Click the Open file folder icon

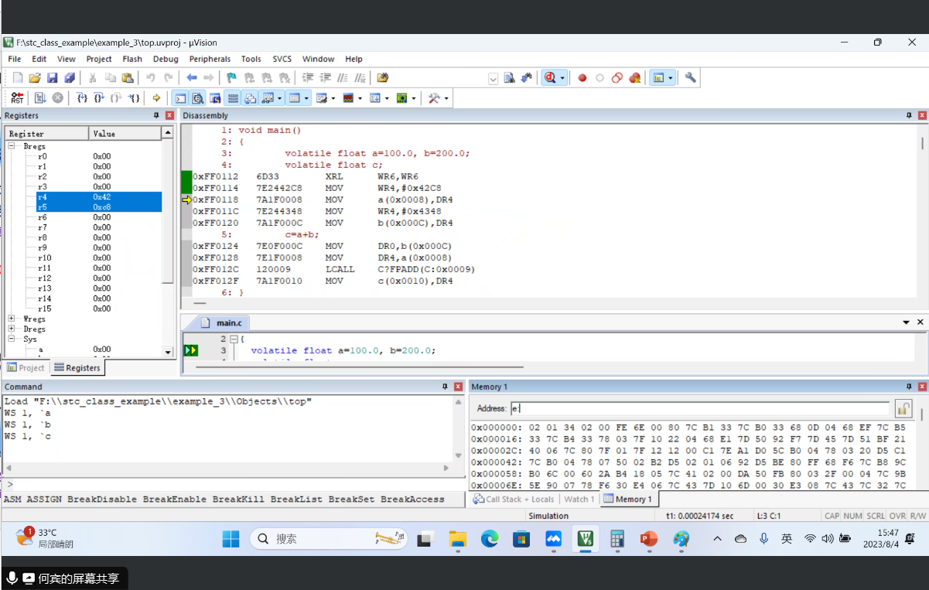pyautogui.click(x=35, y=78)
